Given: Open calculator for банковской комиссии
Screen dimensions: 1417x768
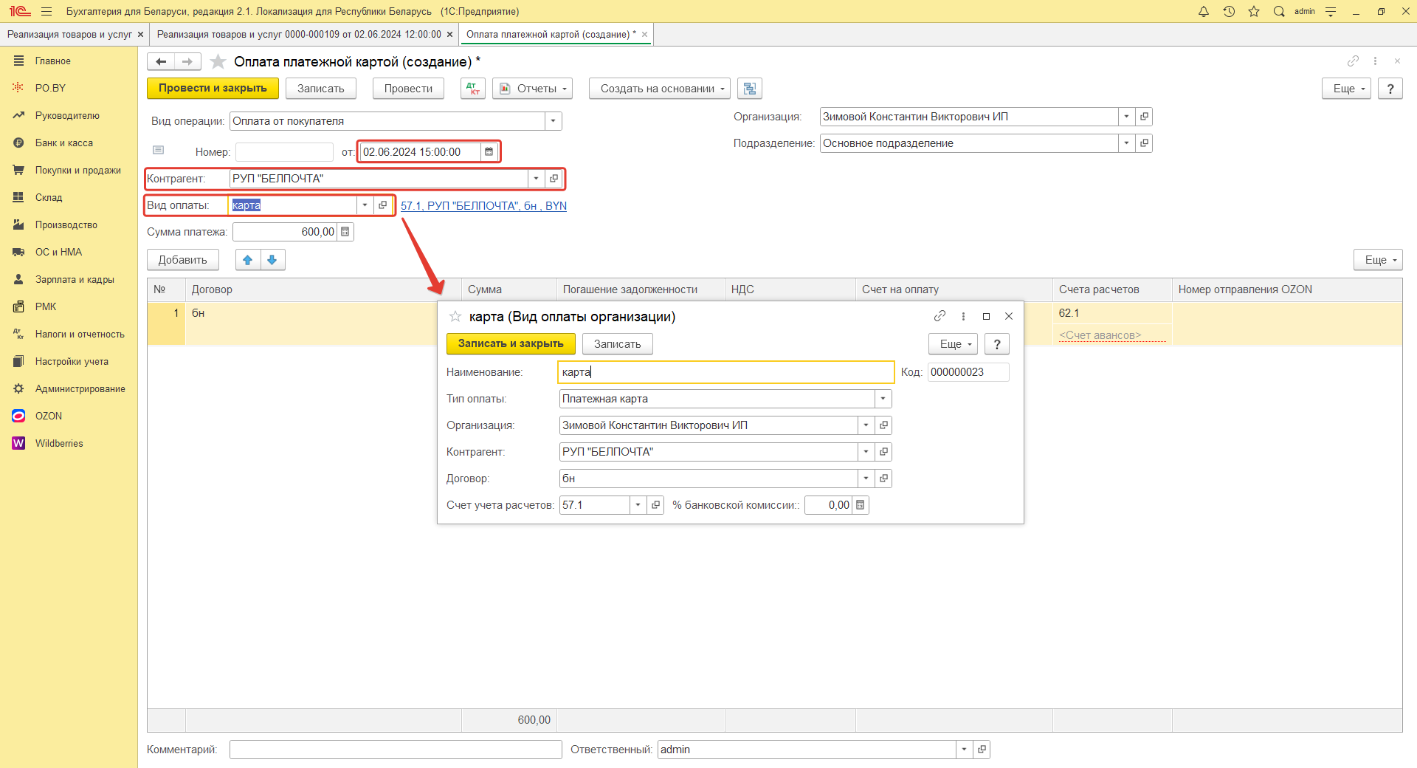Looking at the screenshot, I should click(x=860, y=505).
